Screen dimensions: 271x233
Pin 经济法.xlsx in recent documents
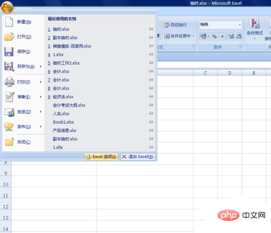point(151,97)
